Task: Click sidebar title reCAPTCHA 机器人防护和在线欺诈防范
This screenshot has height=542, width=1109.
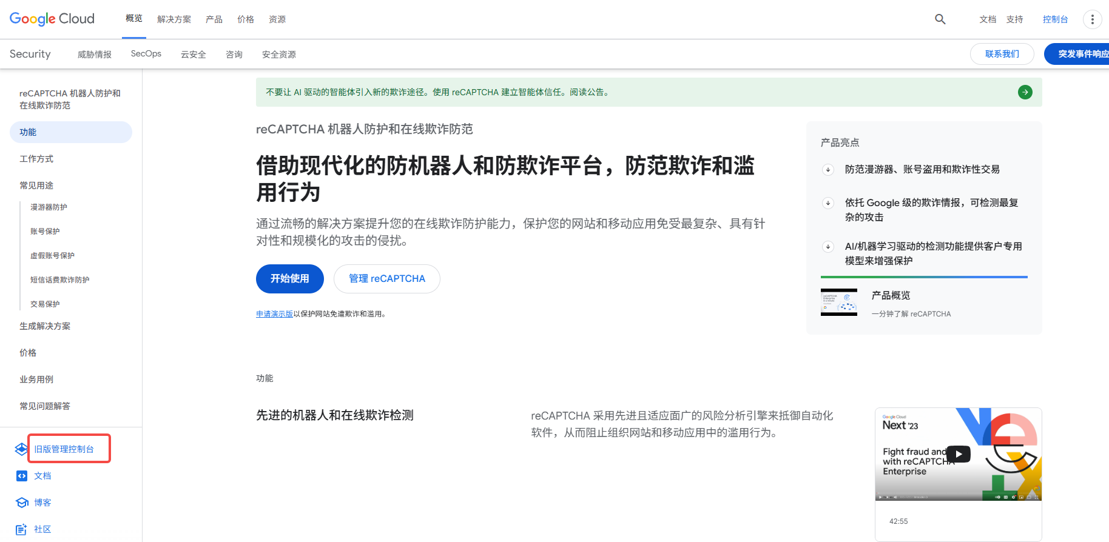Action: point(70,99)
